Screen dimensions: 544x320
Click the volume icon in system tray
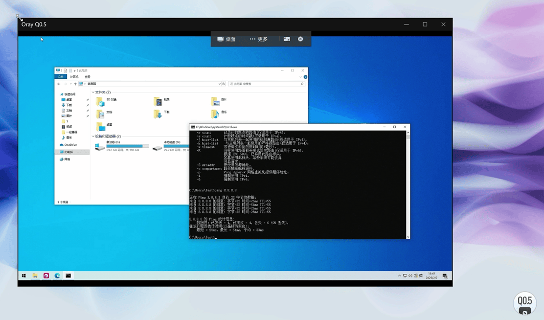point(410,275)
